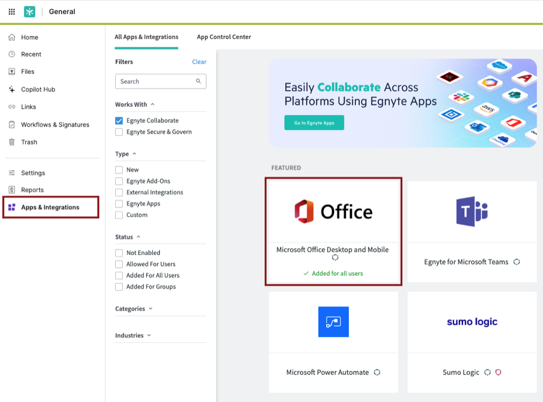Viewport: 543px width, 402px height.
Task: Click the sumo logic logo
Action: [472, 322]
